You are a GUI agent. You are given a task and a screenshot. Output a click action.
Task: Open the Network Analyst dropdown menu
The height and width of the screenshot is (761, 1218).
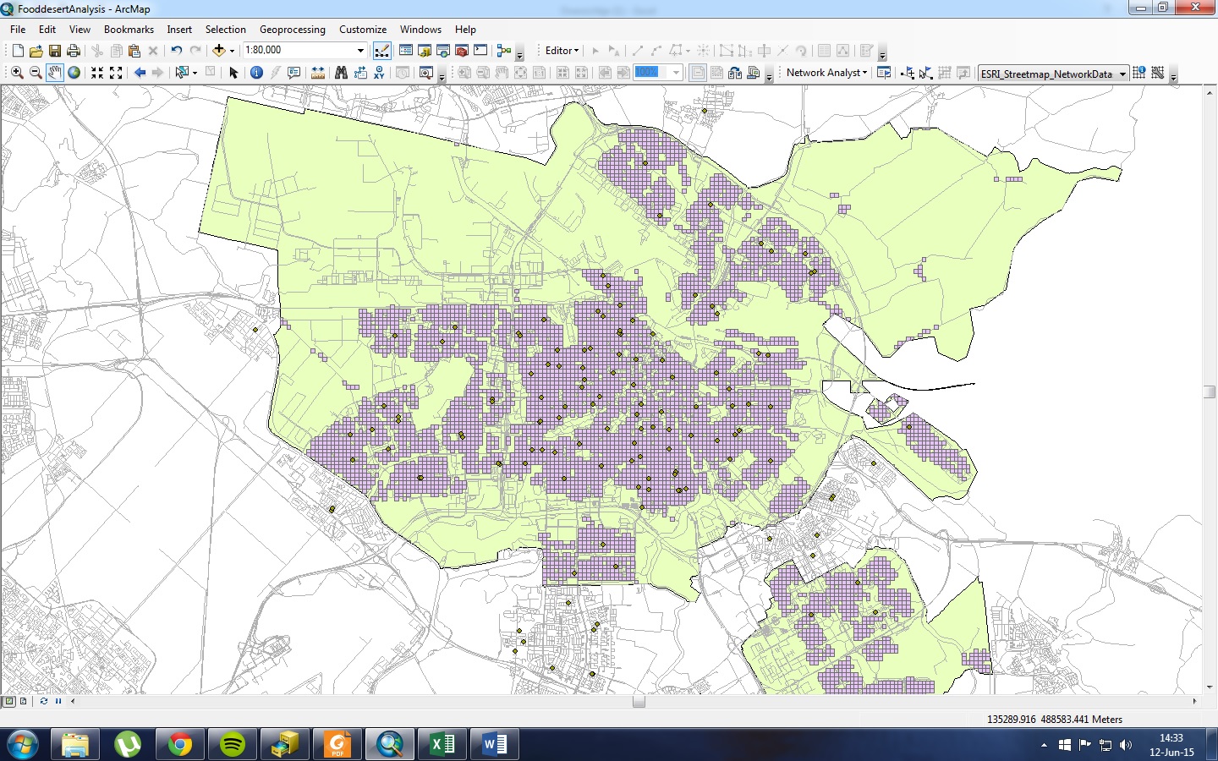pos(826,73)
